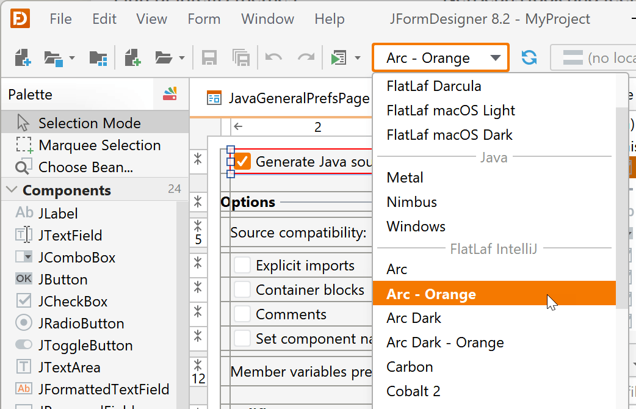Click the project folder with grid icon

[98, 58]
